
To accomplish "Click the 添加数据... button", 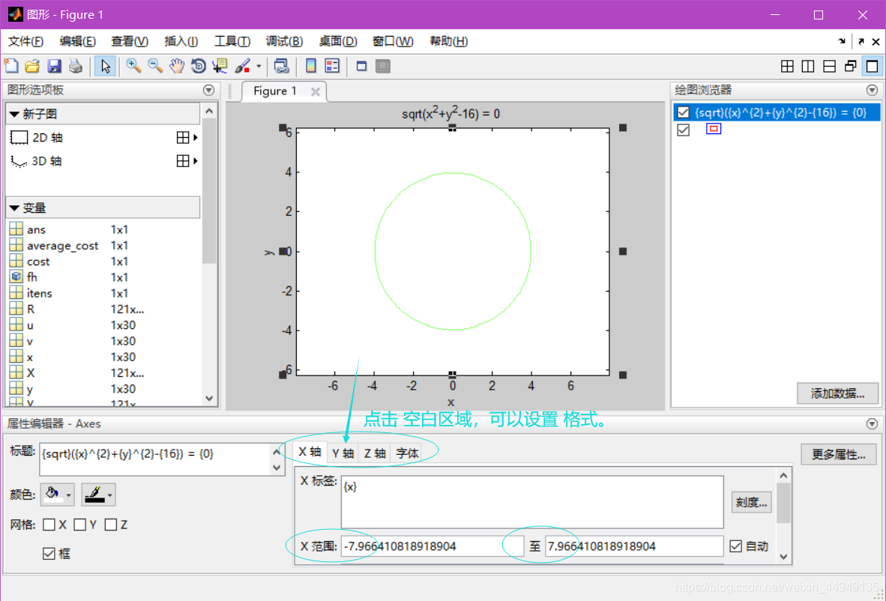I will click(837, 393).
